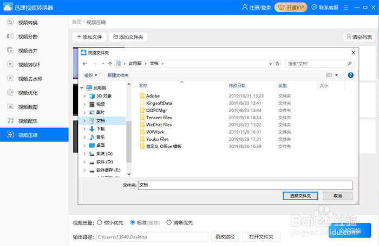Select 视频 in the navigation tree

pyautogui.click(x=100, y=104)
